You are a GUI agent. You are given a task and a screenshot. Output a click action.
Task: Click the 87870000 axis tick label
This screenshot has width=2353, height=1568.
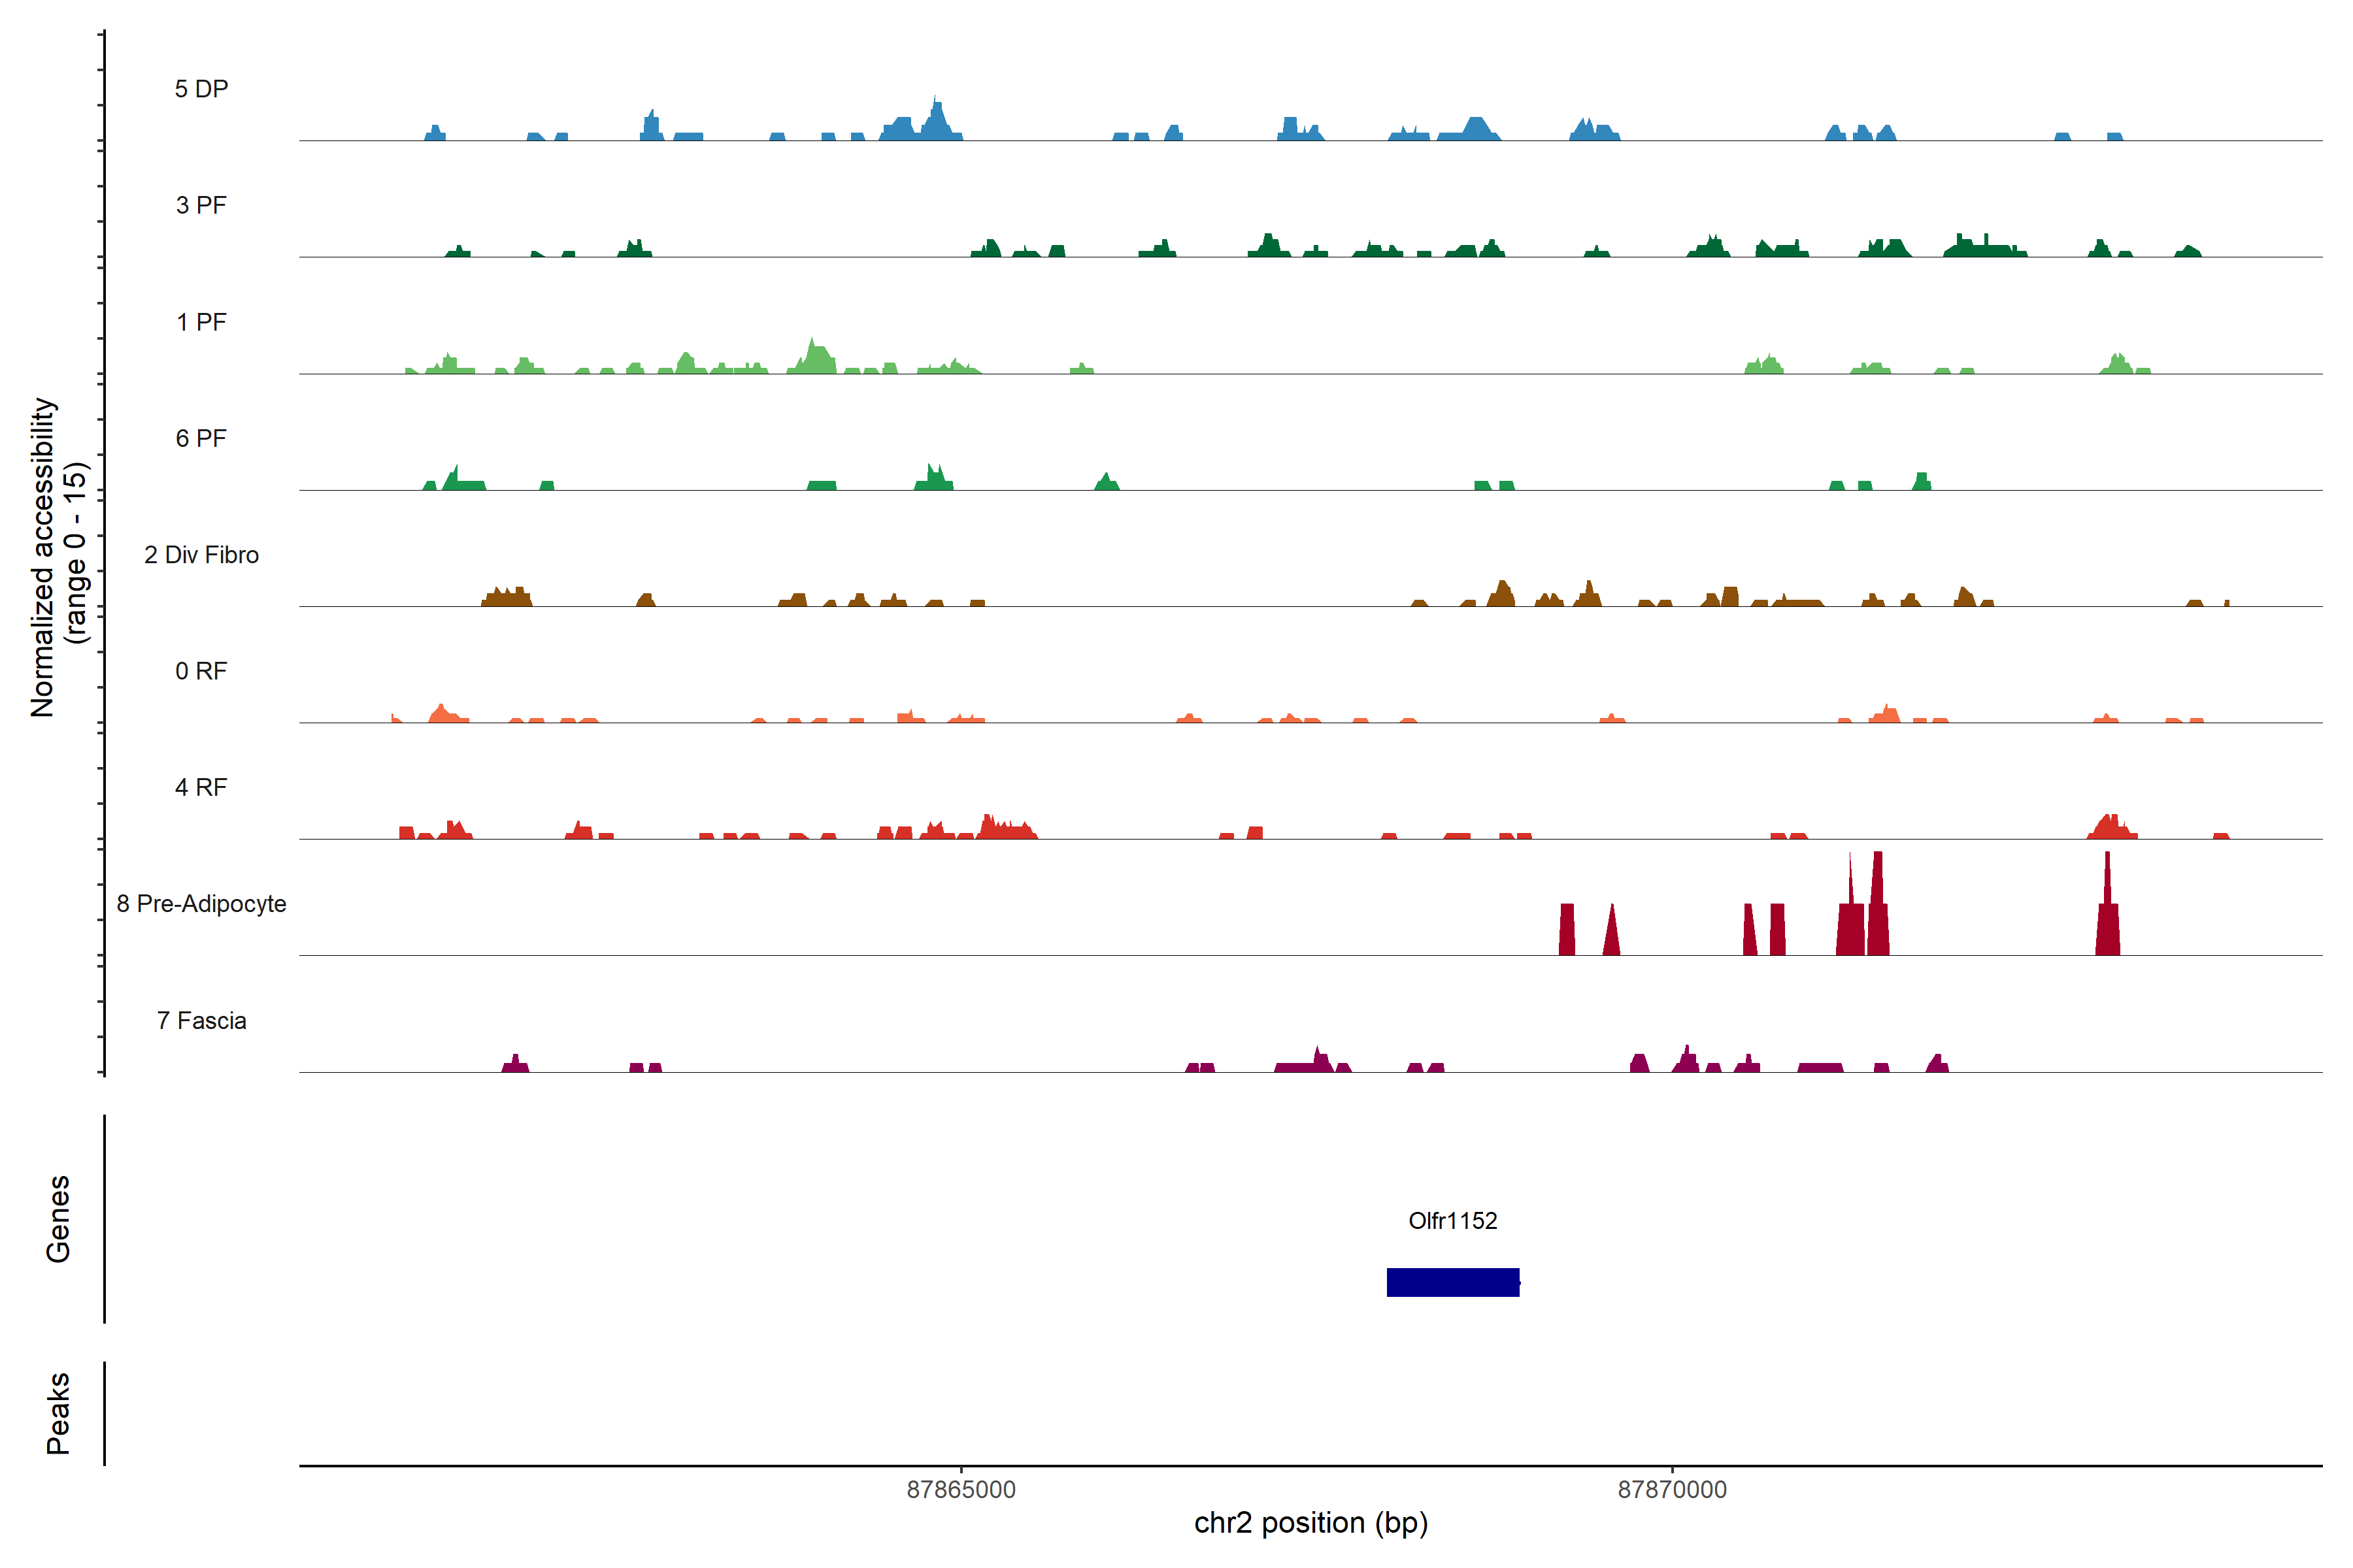(1672, 1490)
